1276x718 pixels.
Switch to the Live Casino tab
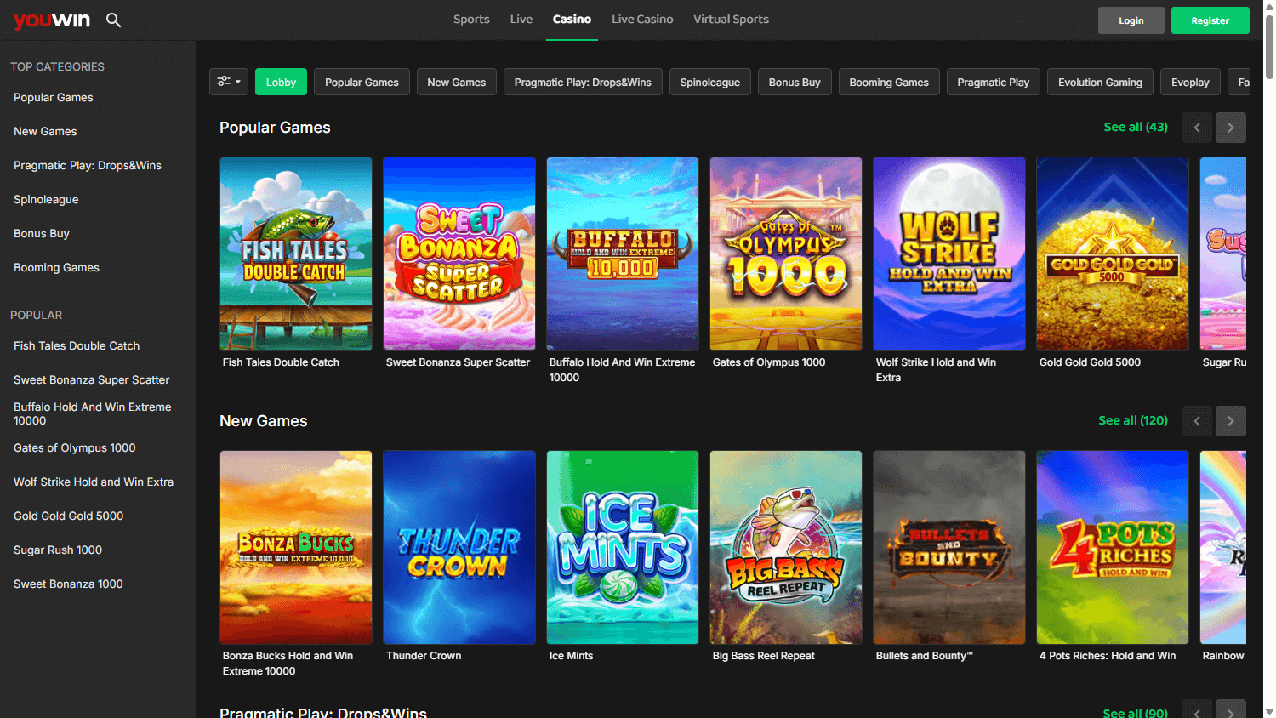(x=642, y=19)
